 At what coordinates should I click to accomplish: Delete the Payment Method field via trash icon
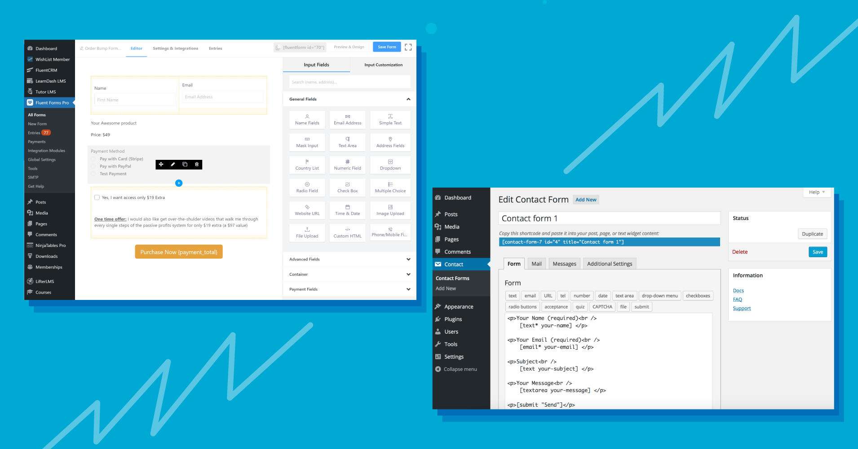click(196, 164)
